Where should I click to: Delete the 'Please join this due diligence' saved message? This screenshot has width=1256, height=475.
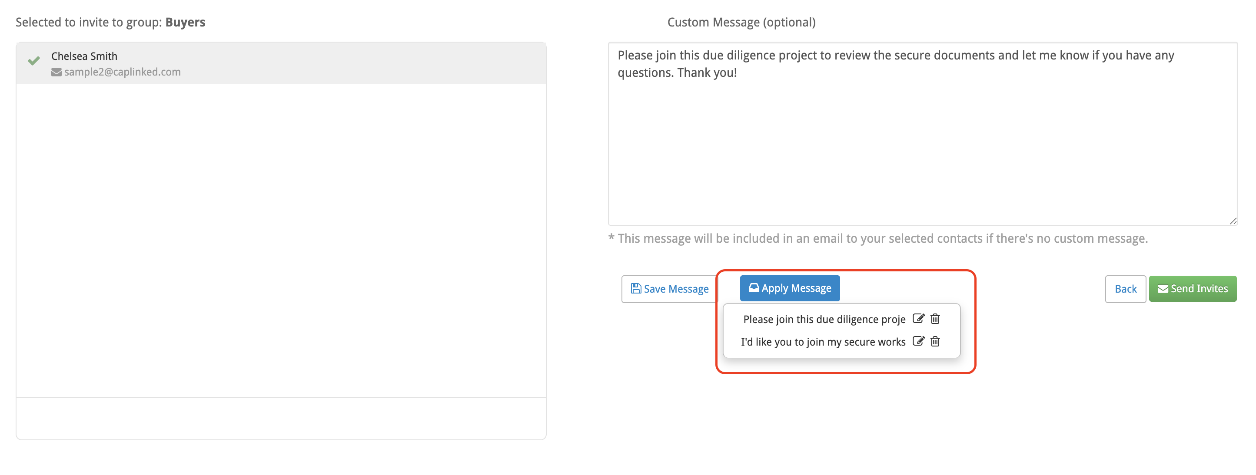pyautogui.click(x=935, y=319)
